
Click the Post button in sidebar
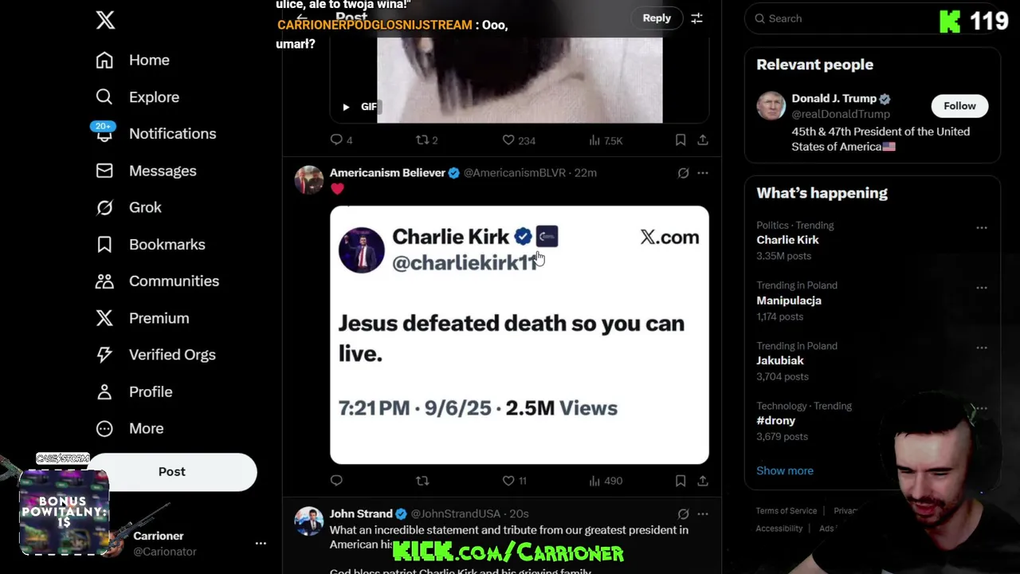tap(171, 472)
